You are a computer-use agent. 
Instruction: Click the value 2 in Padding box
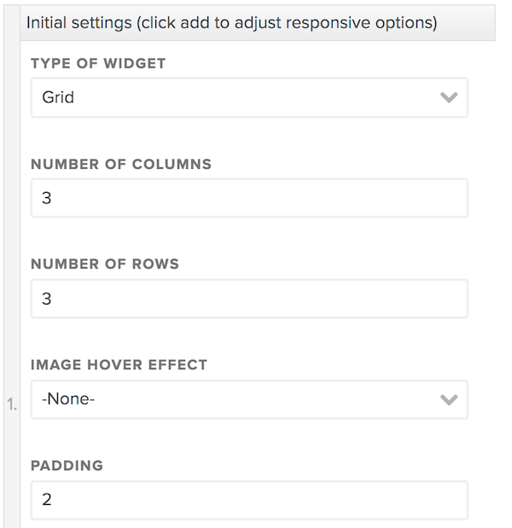(x=47, y=500)
